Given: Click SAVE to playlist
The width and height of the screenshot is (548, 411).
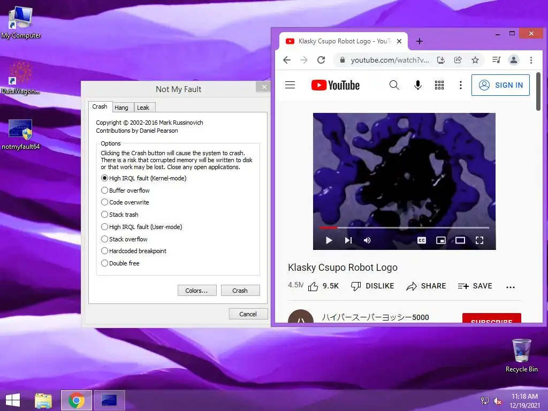Looking at the screenshot, I should click(475, 286).
